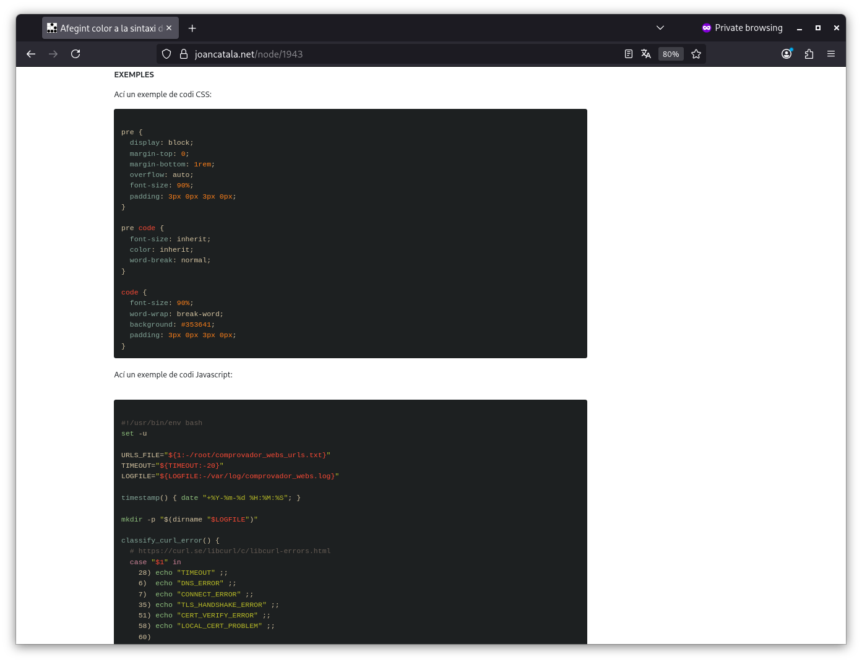
Task: Open a new tab with plus button
Action: (192, 28)
